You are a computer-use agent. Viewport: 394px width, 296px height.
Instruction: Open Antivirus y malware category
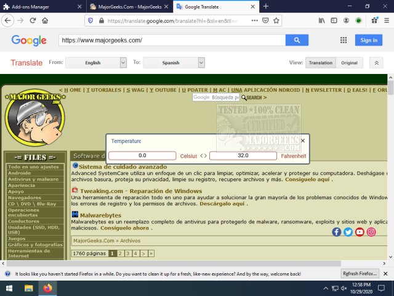[33, 179]
